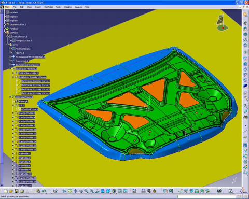Viewport: 249px width, 199px height.
Task: Collapse the PartDefinition.1 node
Action: pos(7,37)
